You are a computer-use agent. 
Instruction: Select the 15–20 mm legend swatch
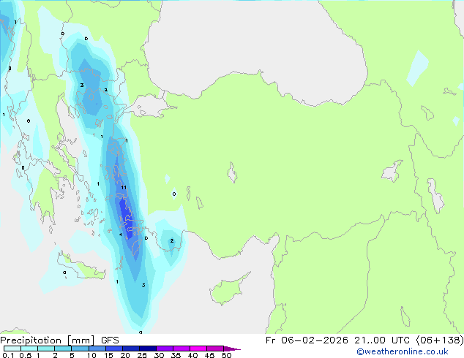click(x=114, y=349)
